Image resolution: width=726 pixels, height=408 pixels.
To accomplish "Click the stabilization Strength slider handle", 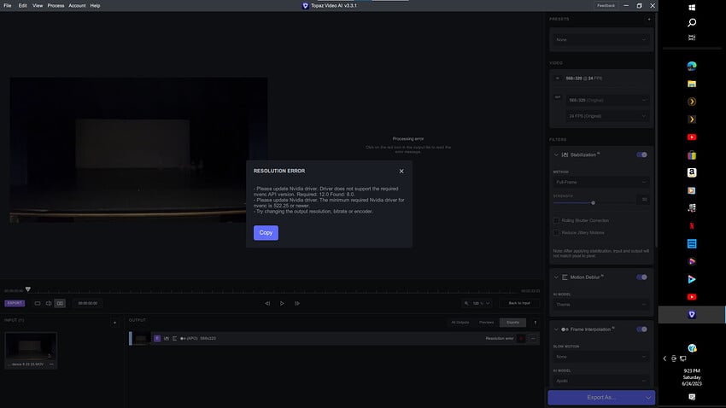I will [593, 202].
